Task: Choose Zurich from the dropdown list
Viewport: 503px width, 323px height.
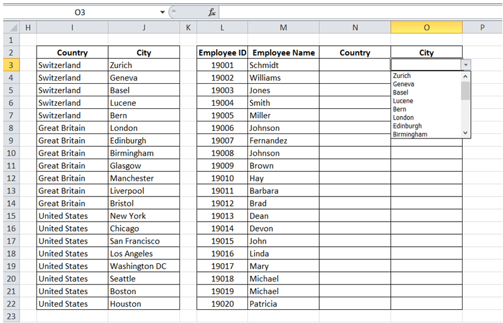Action: [x=402, y=76]
